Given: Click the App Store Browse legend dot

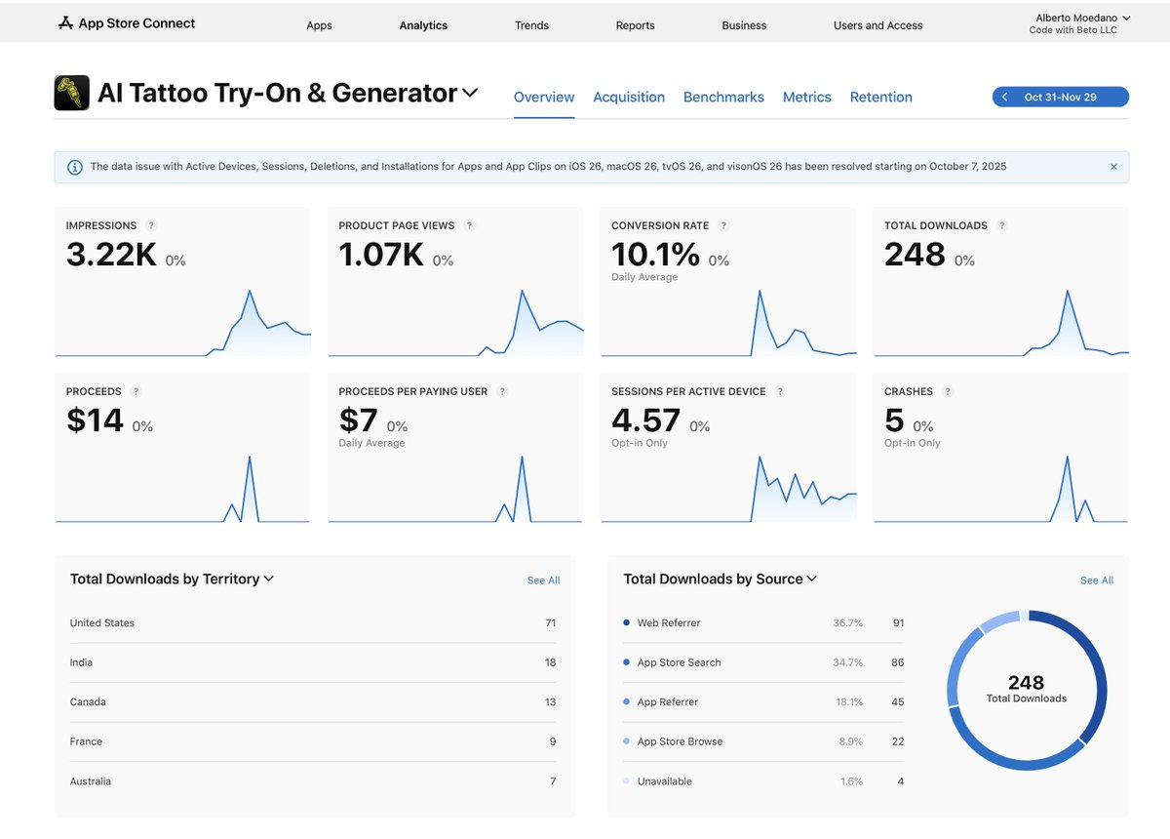Looking at the screenshot, I should pyautogui.click(x=626, y=741).
